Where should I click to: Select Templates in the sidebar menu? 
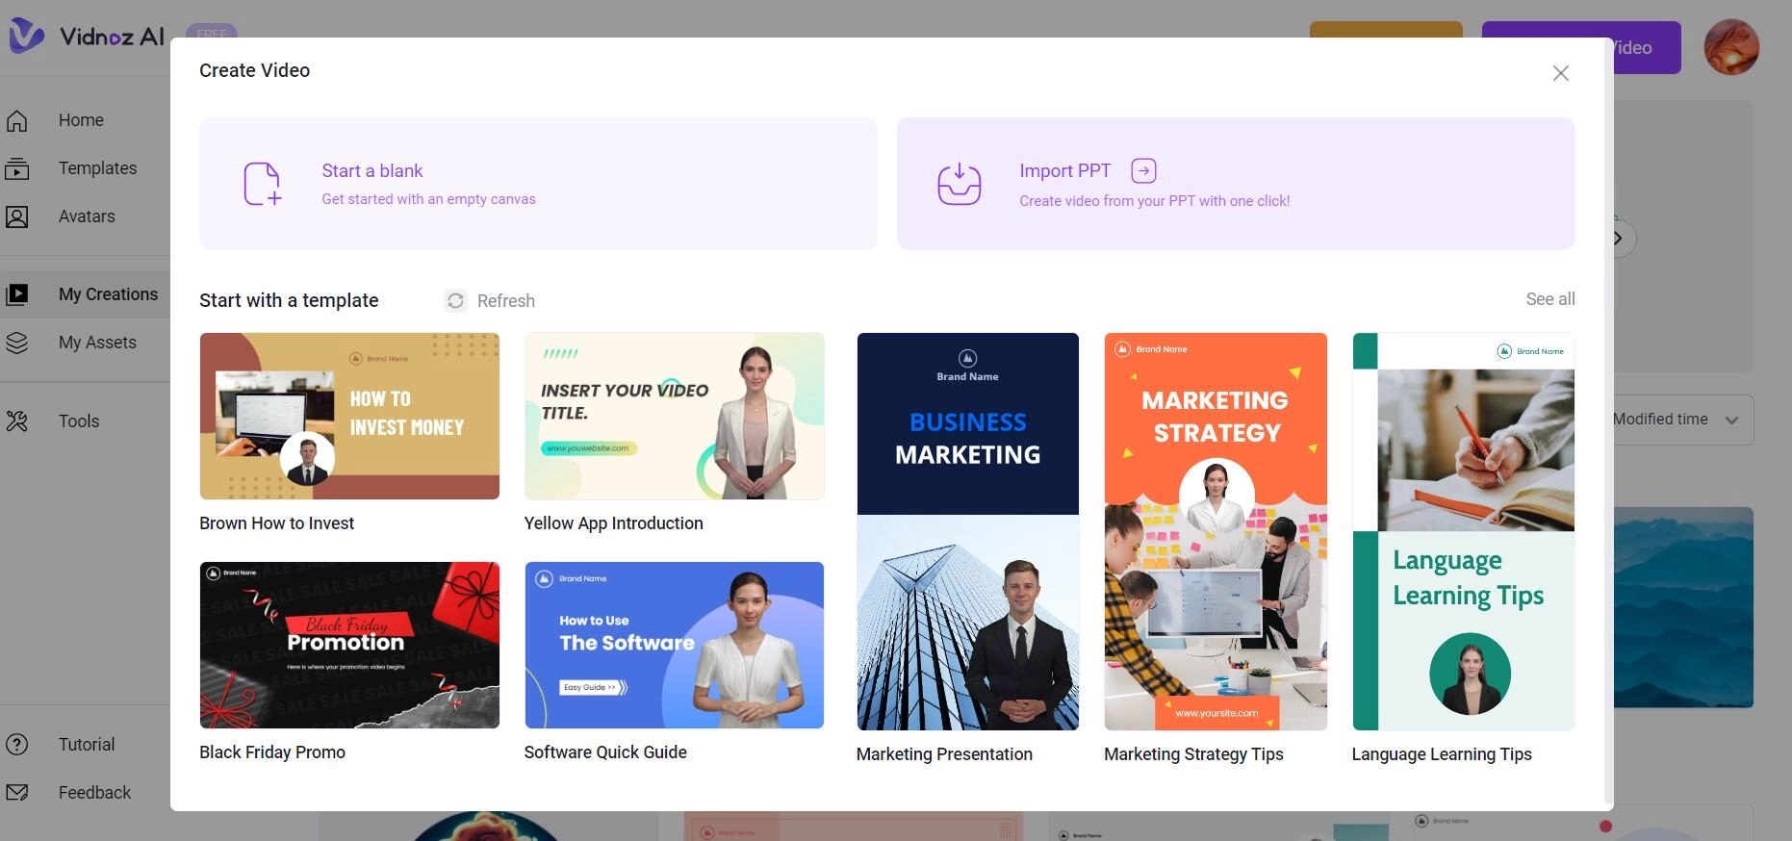(x=97, y=168)
